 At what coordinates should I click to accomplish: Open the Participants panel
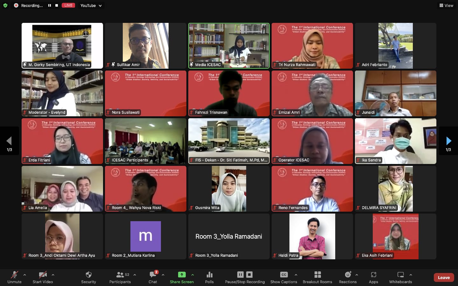click(x=120, y=277)
